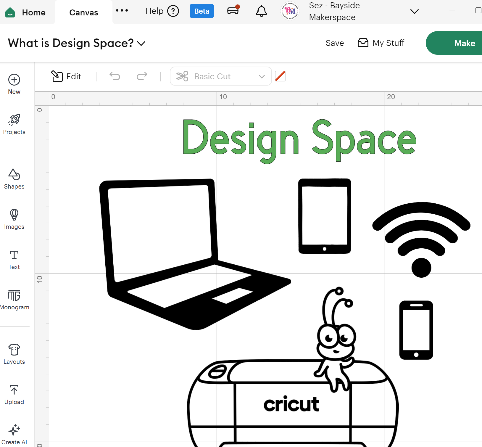
Task: Open the machine connection icon
Action: point(233,11)
